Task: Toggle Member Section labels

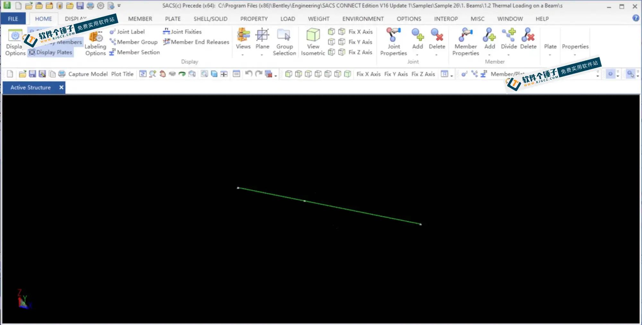Action: 134,52
